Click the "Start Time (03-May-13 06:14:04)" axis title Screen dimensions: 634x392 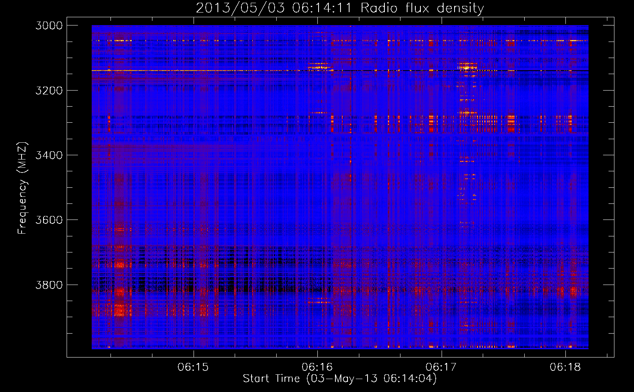[340, 379]
